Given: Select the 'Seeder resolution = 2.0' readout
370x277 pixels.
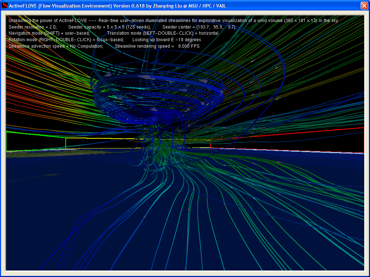Looking at the screenshot, I should 32,27.
